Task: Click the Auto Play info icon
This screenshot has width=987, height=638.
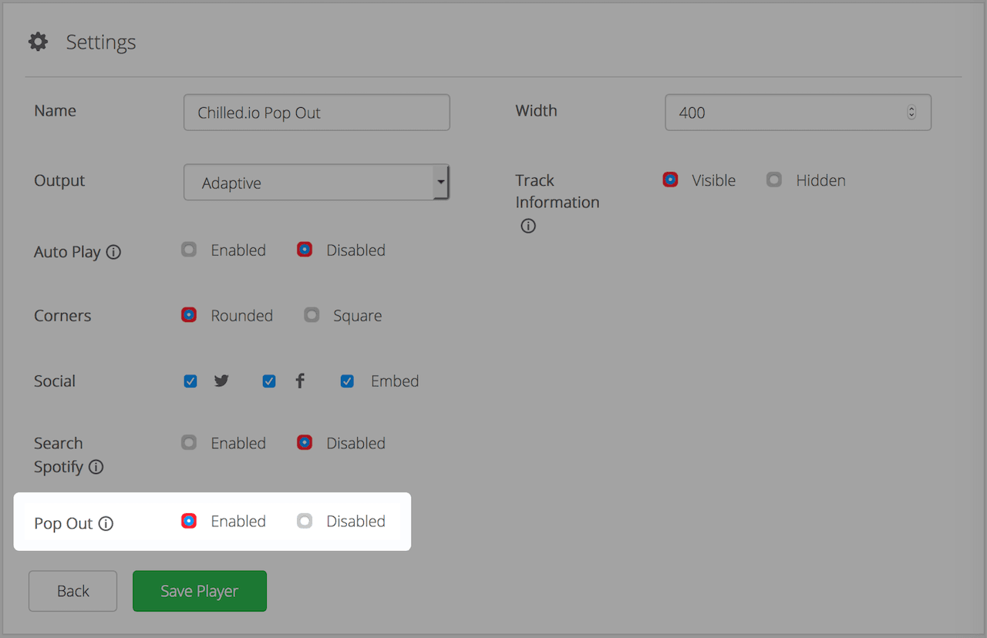Action: point(113,252)
